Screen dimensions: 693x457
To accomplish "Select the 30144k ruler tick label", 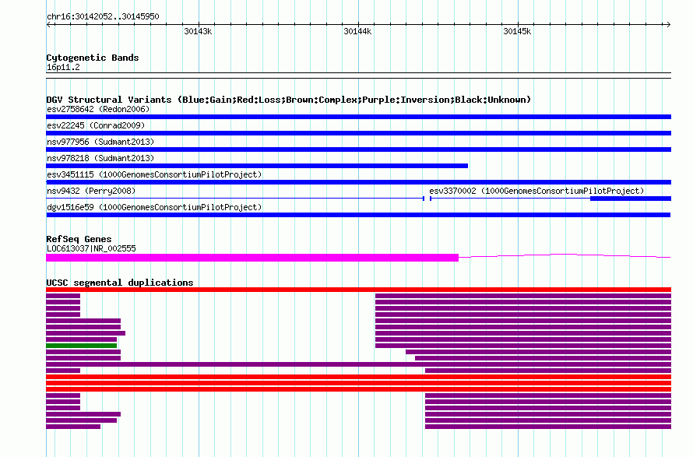I will tap(357, 31).
